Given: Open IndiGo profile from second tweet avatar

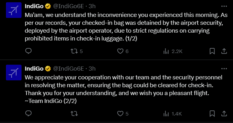Looking at the screenshot, I should point(14,72).
